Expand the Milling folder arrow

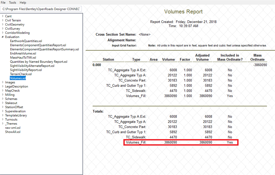[x=3, y=95]
